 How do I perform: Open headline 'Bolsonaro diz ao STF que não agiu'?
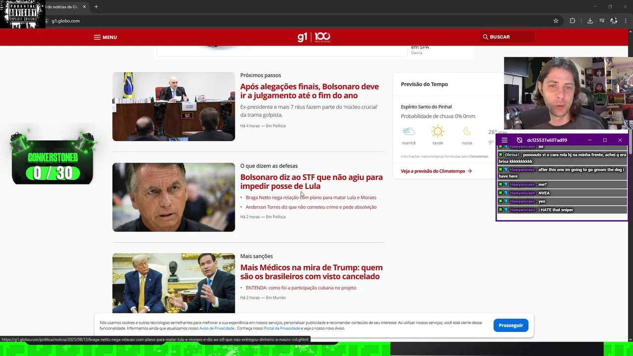pos(312,181)
